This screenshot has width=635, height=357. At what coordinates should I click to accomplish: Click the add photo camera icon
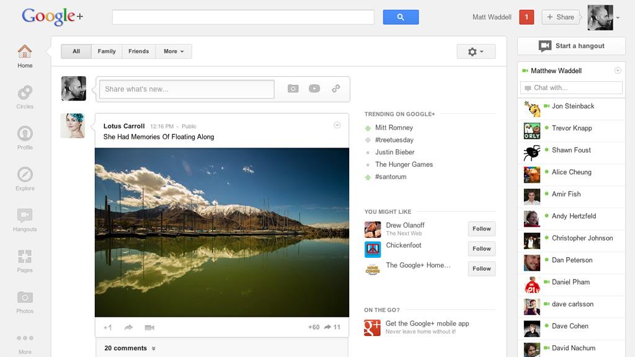pos(293,89)
